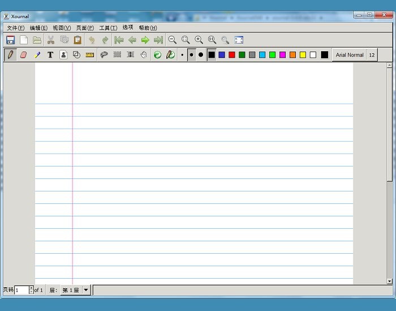Open the 工具(T) menu
The height and width of the screenshot is (311, 396).
tap(108, 28)
